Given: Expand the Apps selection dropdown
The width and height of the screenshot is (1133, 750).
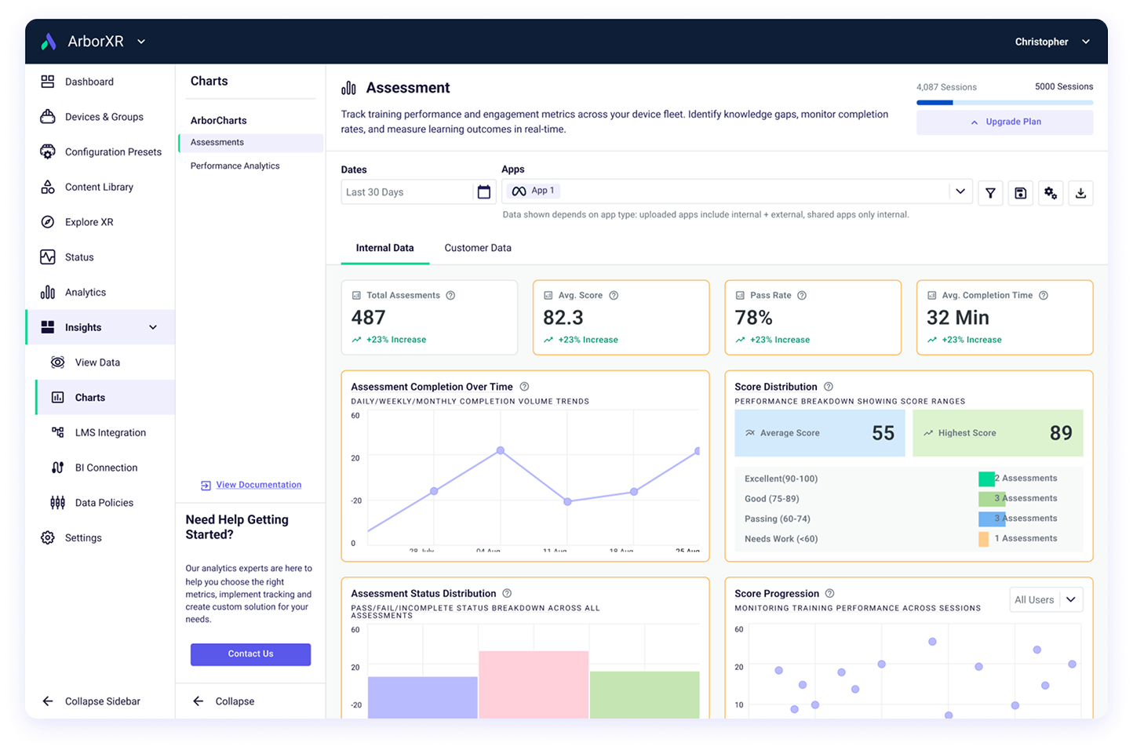Looking at the screenshot, I should click(960, 191).
